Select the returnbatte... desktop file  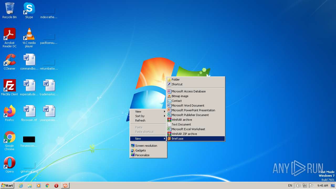[x=49, y=65]
